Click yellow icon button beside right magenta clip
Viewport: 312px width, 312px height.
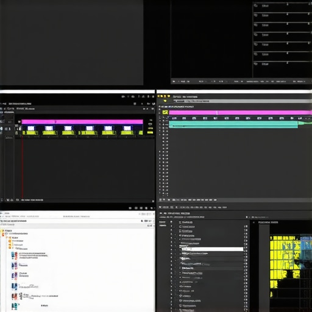pos(165,112)
